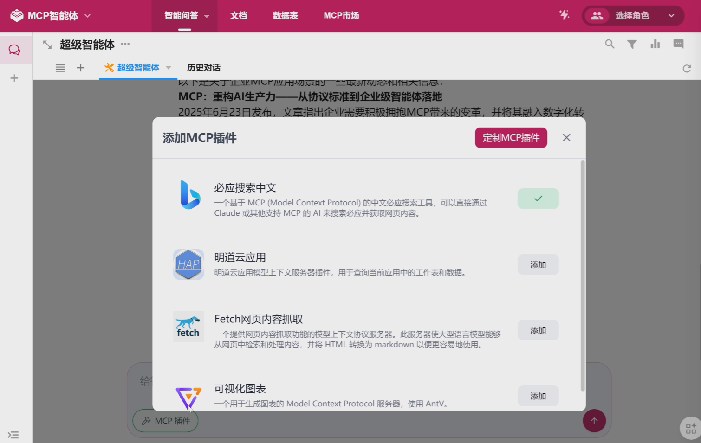
Task: Add the Fetch网页内容抓取 plugin
Action: pos(538,330)
